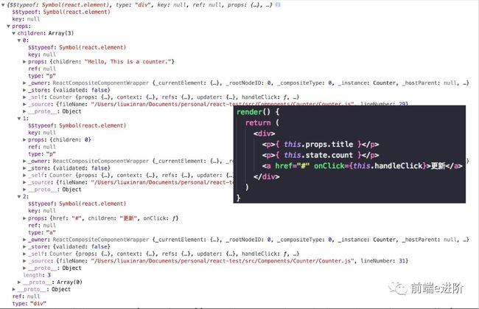
Task: Expand _store {validated: false} under element 1
Action: [x=24, y=168]
